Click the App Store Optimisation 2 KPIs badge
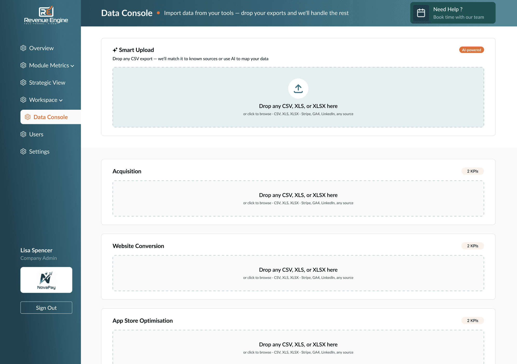The height and width of the screenshot is (364, 517). pyautogui.click(x=473, y=321)
